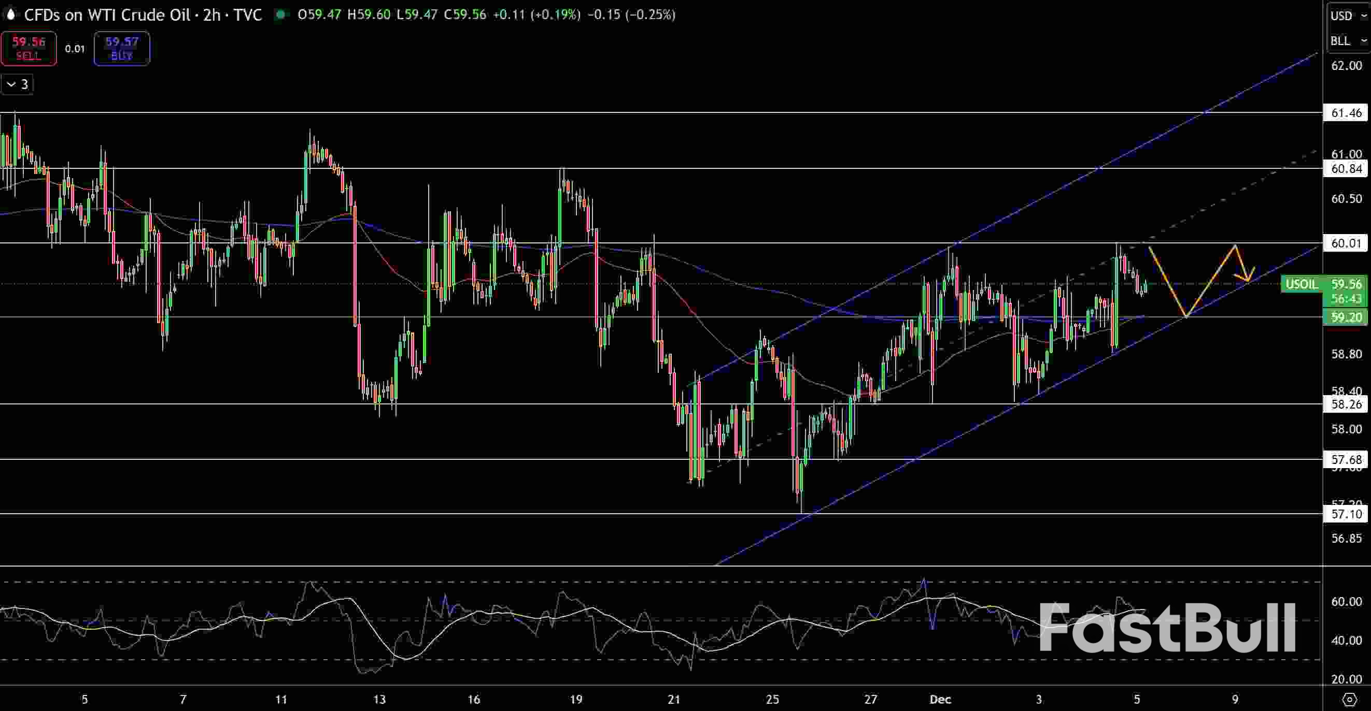Click the 0.01 spread value between Sell and Buy

(75, 49)
